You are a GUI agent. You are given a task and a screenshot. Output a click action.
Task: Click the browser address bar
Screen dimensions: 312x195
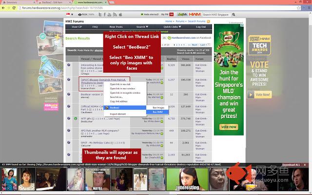tap(146, 8)
